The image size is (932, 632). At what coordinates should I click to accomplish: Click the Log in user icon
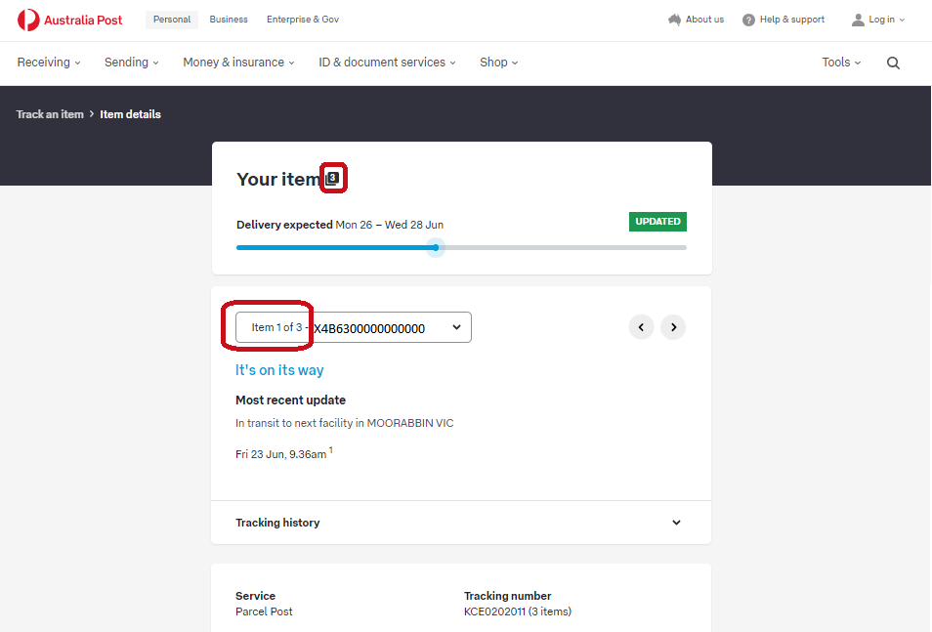[858, 20]
